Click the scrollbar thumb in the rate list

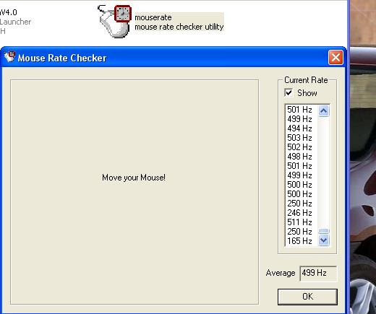[323, 231]
